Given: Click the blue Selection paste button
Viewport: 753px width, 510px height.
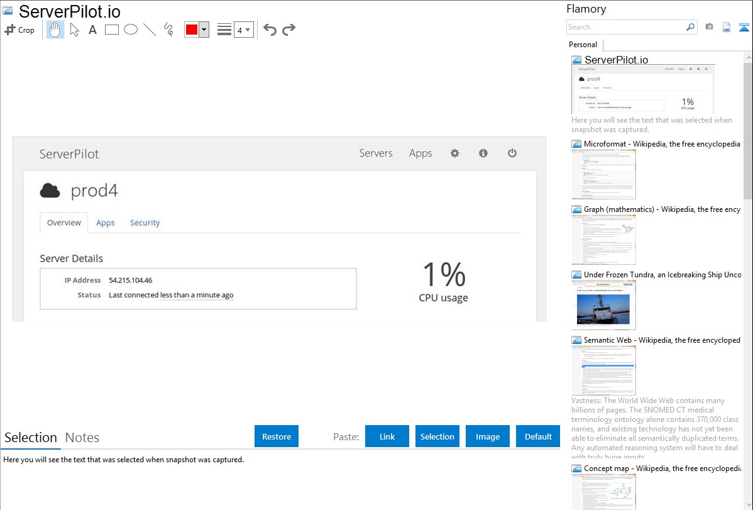Looking at the screenshot, I should click(437, 436).
